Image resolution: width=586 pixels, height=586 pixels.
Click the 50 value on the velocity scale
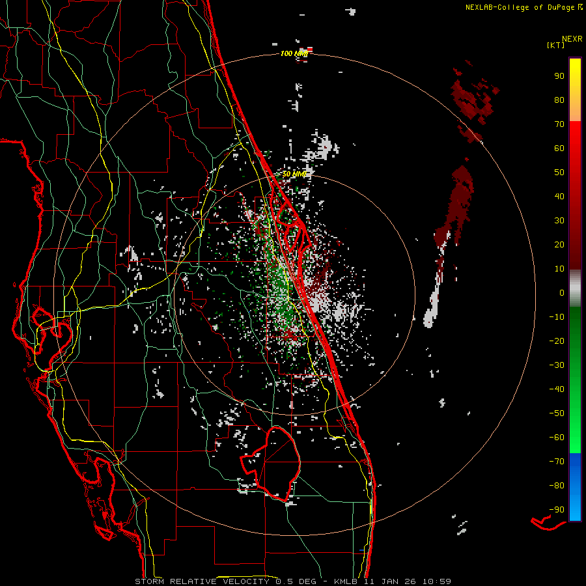(x=559, y=173)
